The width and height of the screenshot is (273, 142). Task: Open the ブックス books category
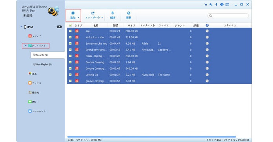pos(35,83)
